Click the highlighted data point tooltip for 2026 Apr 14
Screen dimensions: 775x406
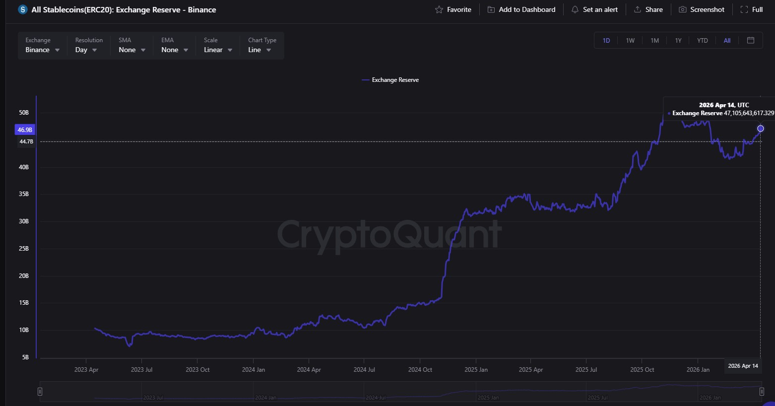(761, 129)
